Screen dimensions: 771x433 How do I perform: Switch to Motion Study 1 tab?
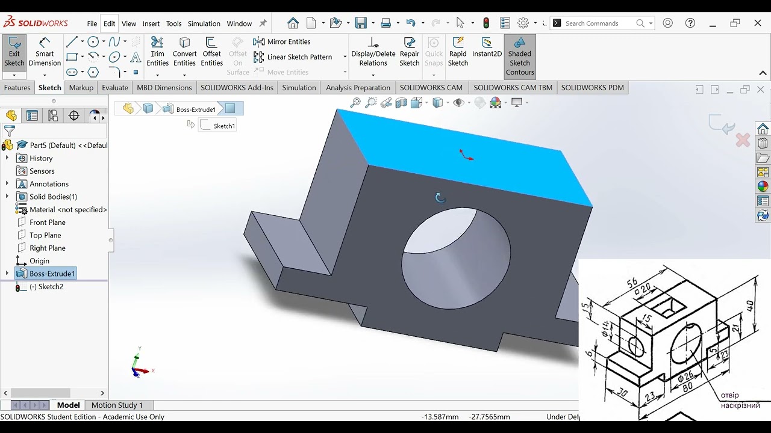(117, 405)
